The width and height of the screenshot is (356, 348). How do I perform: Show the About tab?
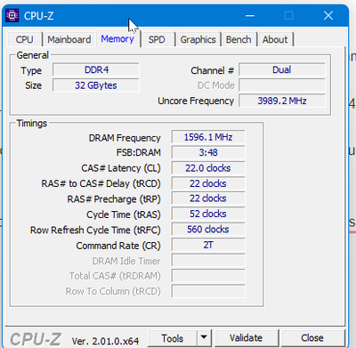click(x=275, y=39)
